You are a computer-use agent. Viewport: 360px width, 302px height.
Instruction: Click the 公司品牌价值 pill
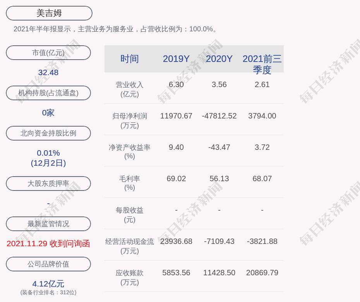(48, 264)
